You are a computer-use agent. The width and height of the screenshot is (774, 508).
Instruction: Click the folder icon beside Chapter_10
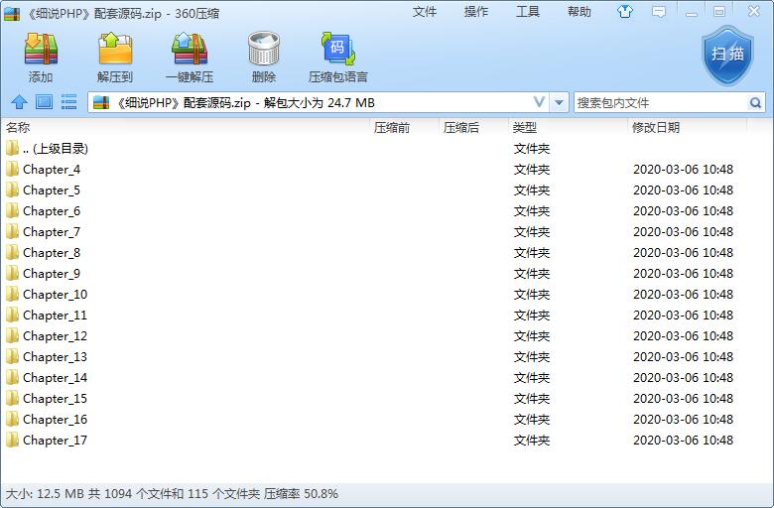(12, 295)
